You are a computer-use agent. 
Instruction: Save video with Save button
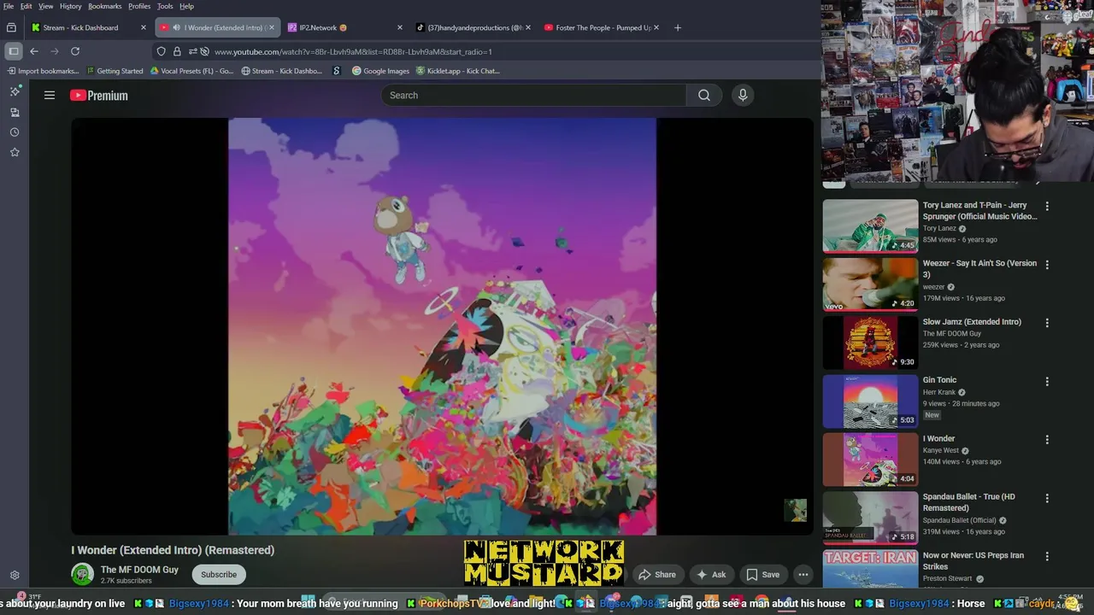(762, 575)
